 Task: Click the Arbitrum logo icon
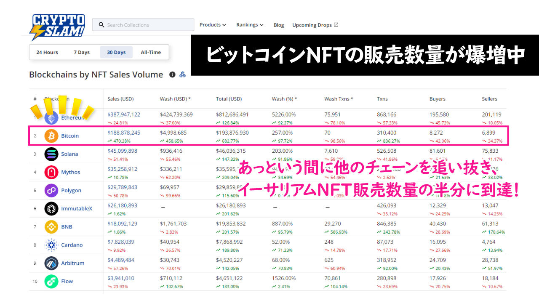(51, 263)
